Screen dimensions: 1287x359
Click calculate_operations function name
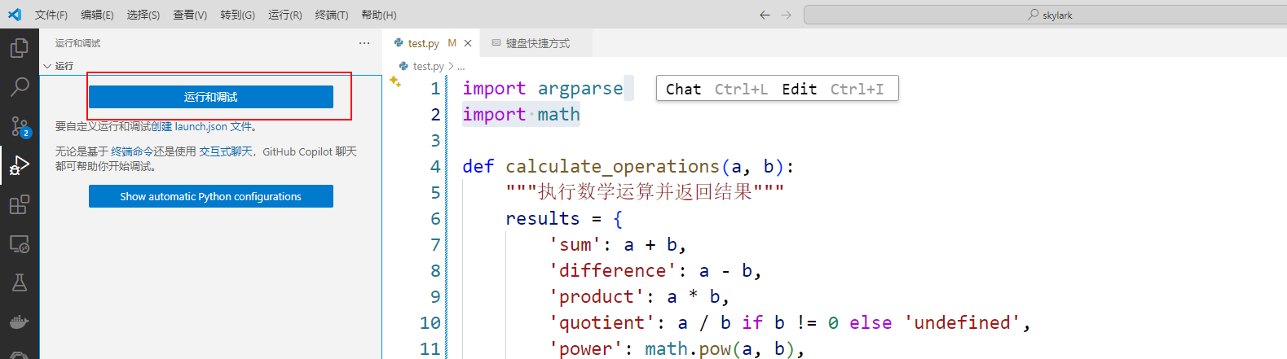612,166
